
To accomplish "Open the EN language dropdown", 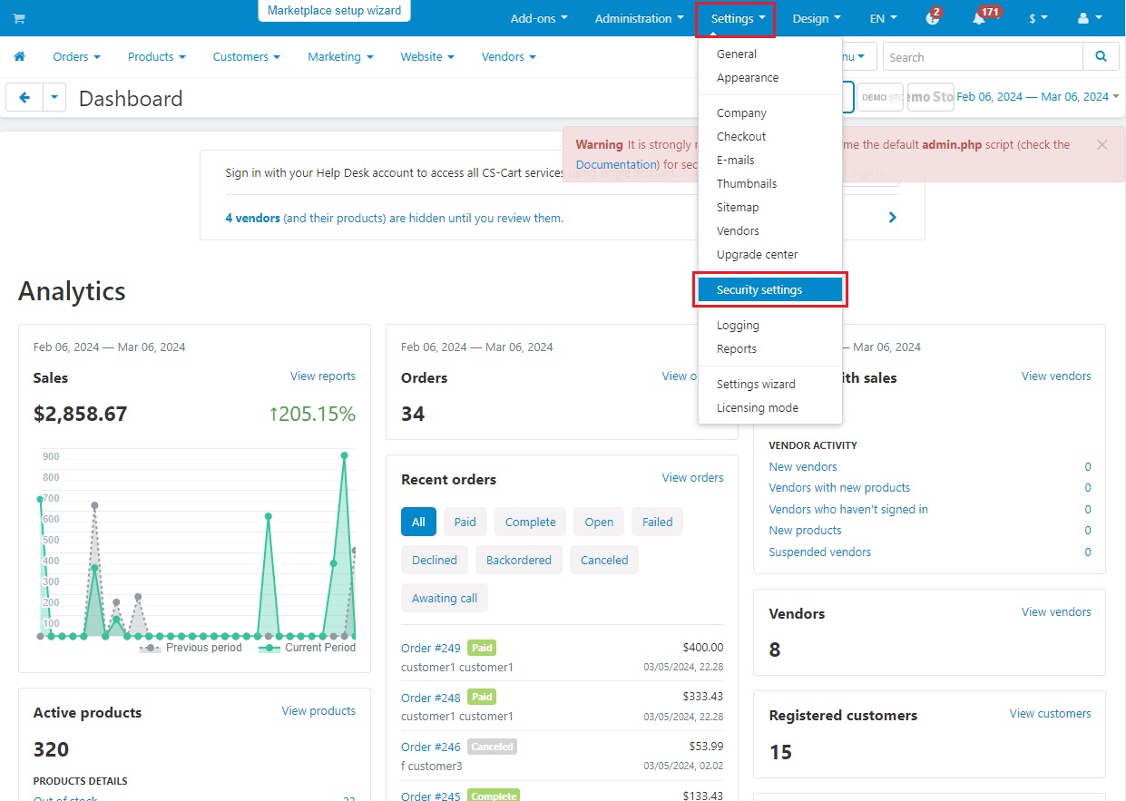I will click(883, 18).
